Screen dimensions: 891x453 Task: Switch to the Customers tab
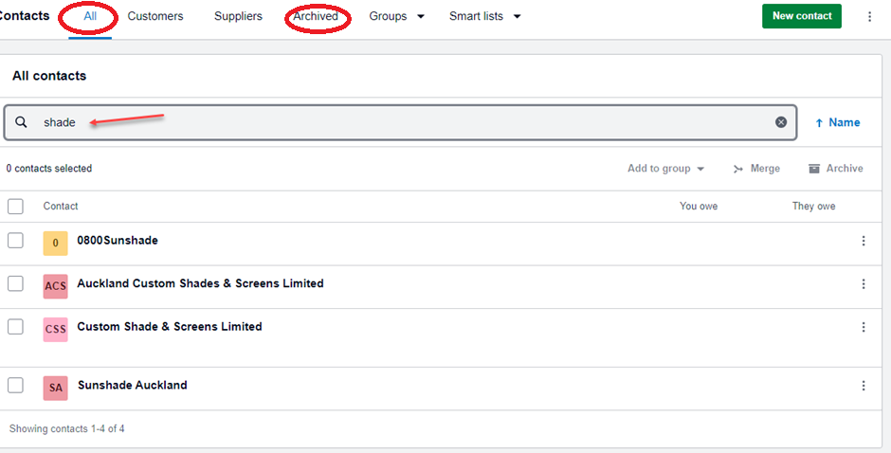155,16
